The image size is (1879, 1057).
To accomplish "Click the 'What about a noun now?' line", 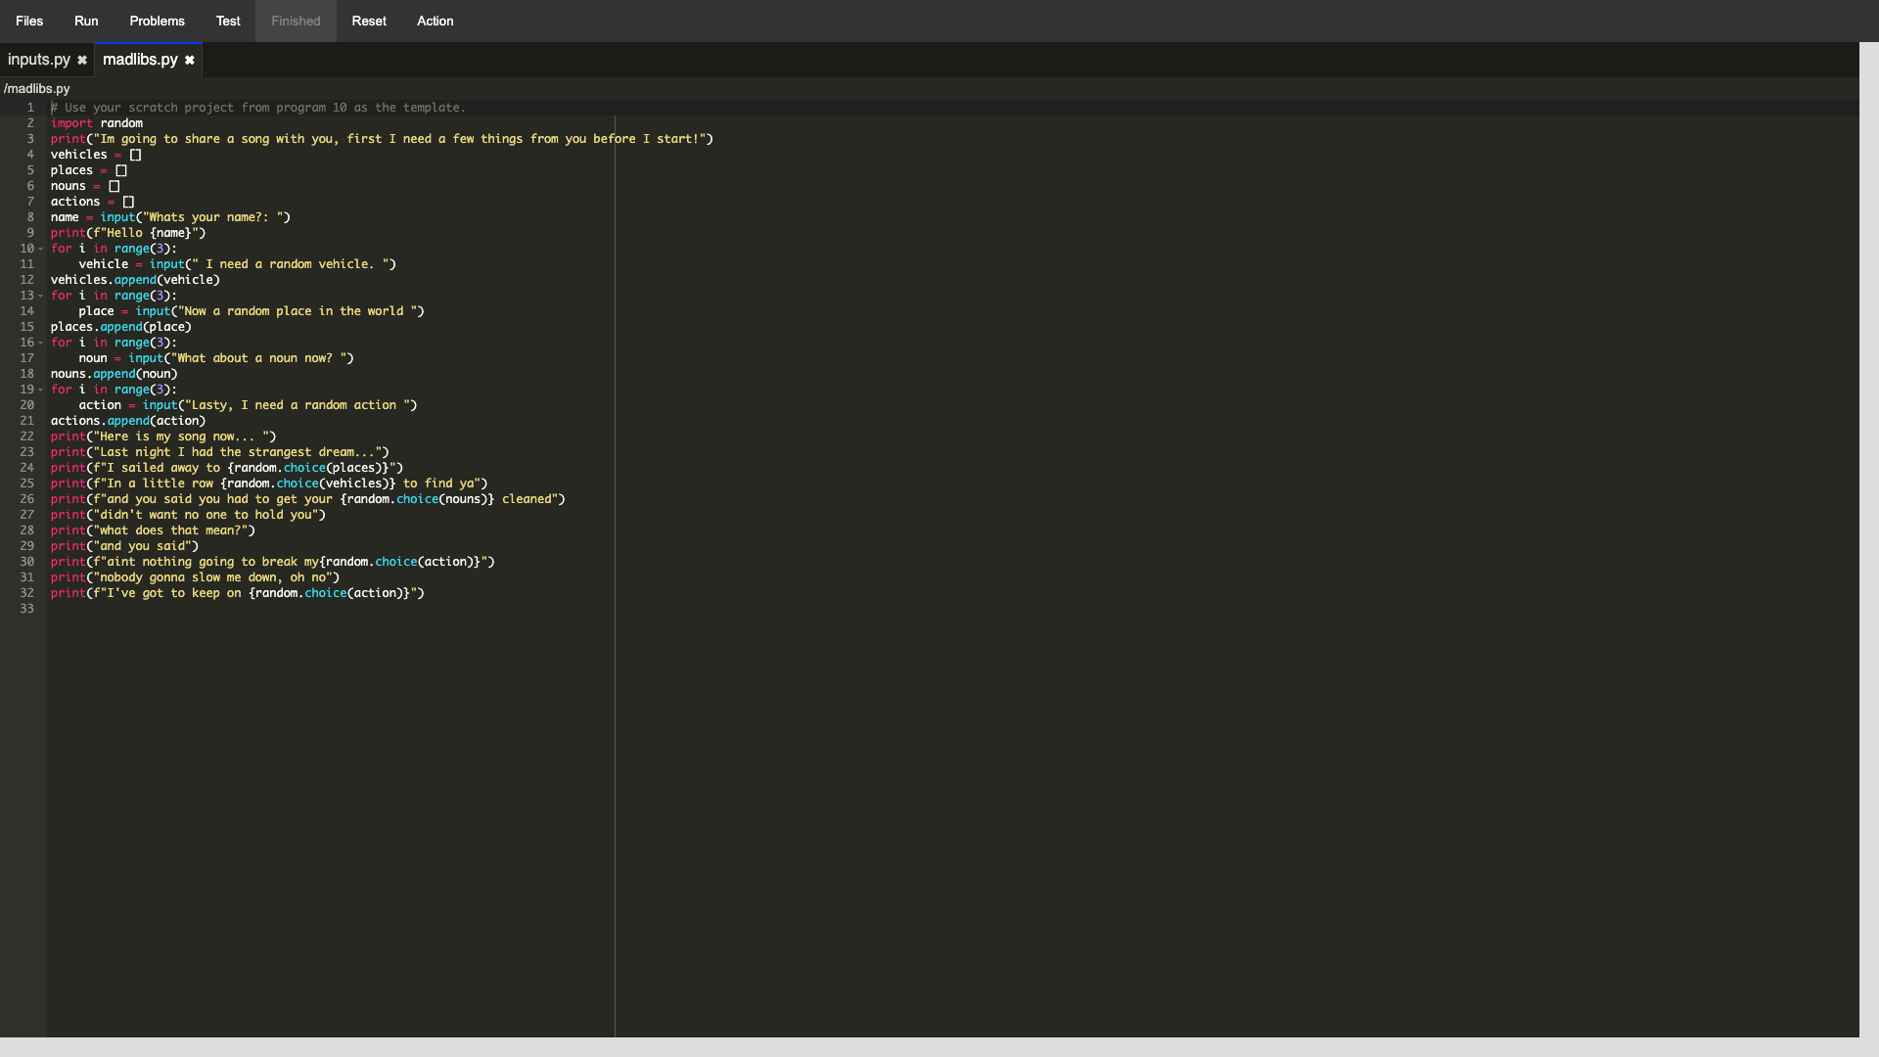I will point(216,358).
